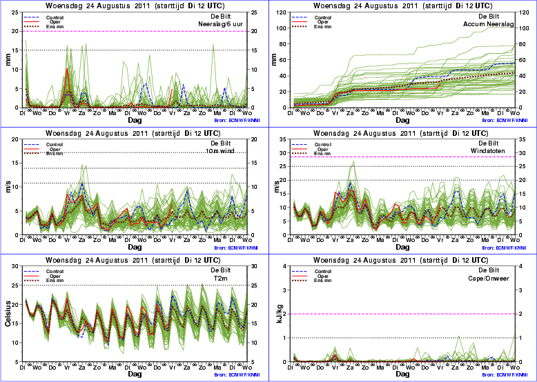The image size is (537, 382).
Task: Click 'Bron: ECMWF/KNMI' under Neerslag/6 uur chart
Action: click(236, 121)
